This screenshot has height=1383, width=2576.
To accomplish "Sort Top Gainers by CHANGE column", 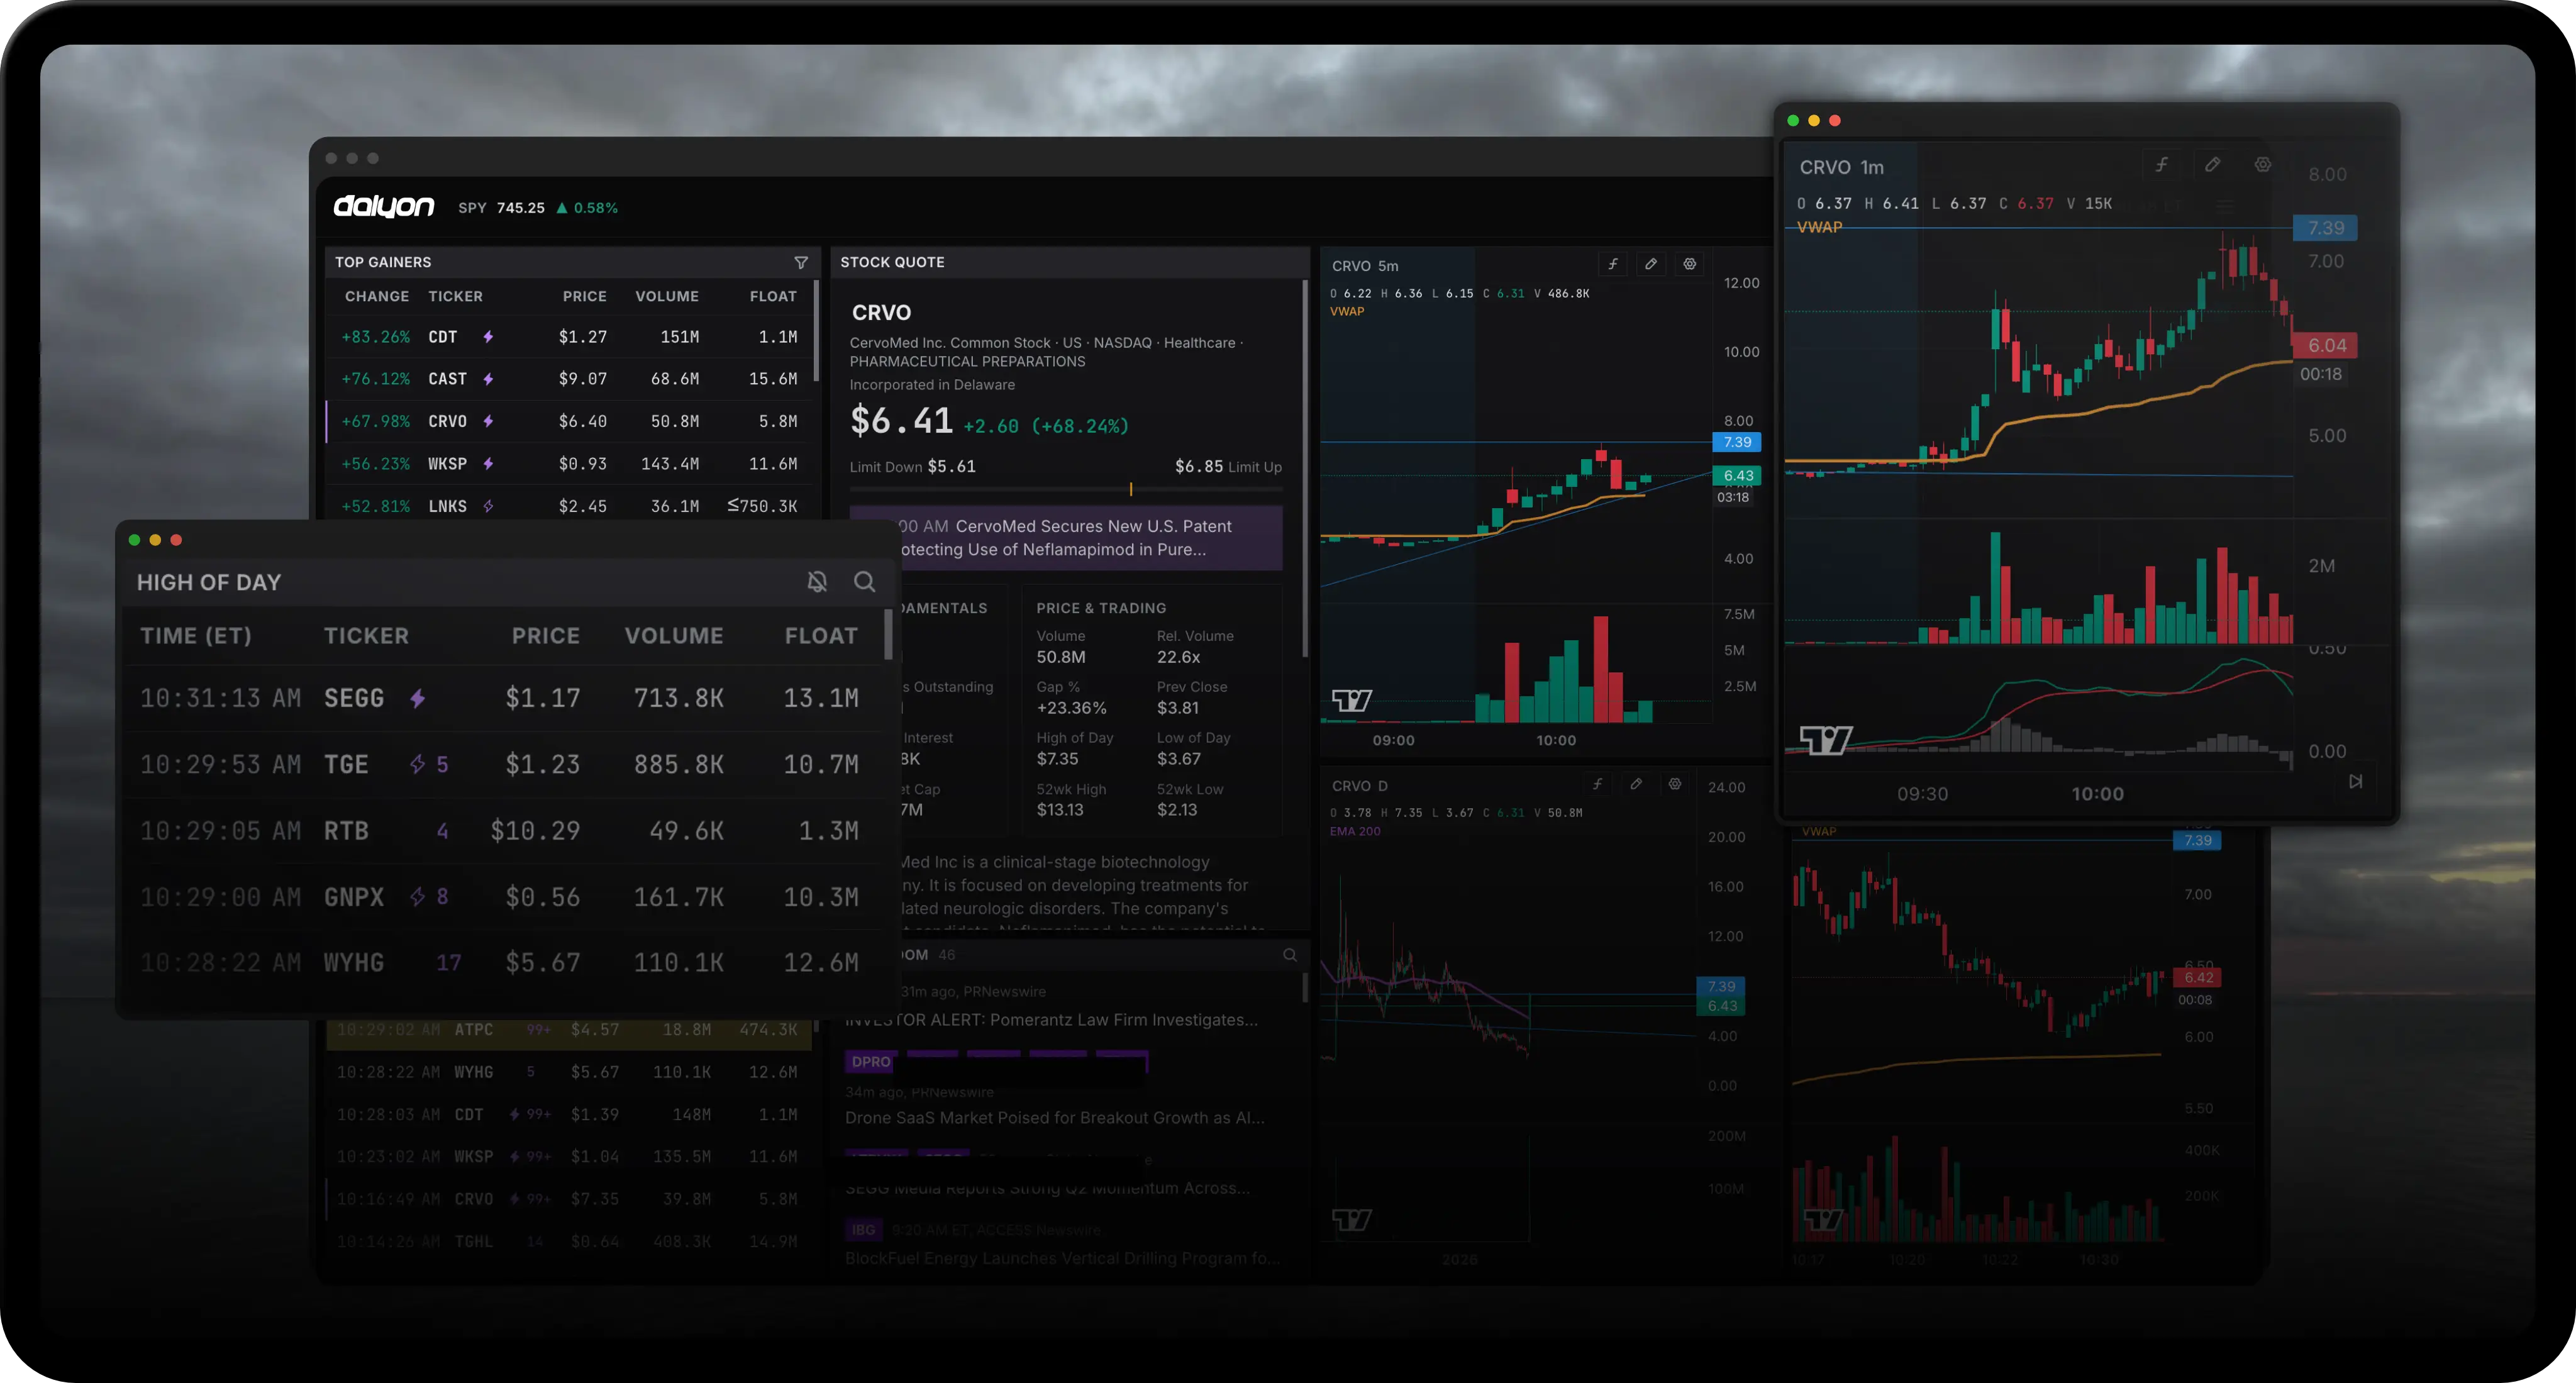I will [377, 296].
